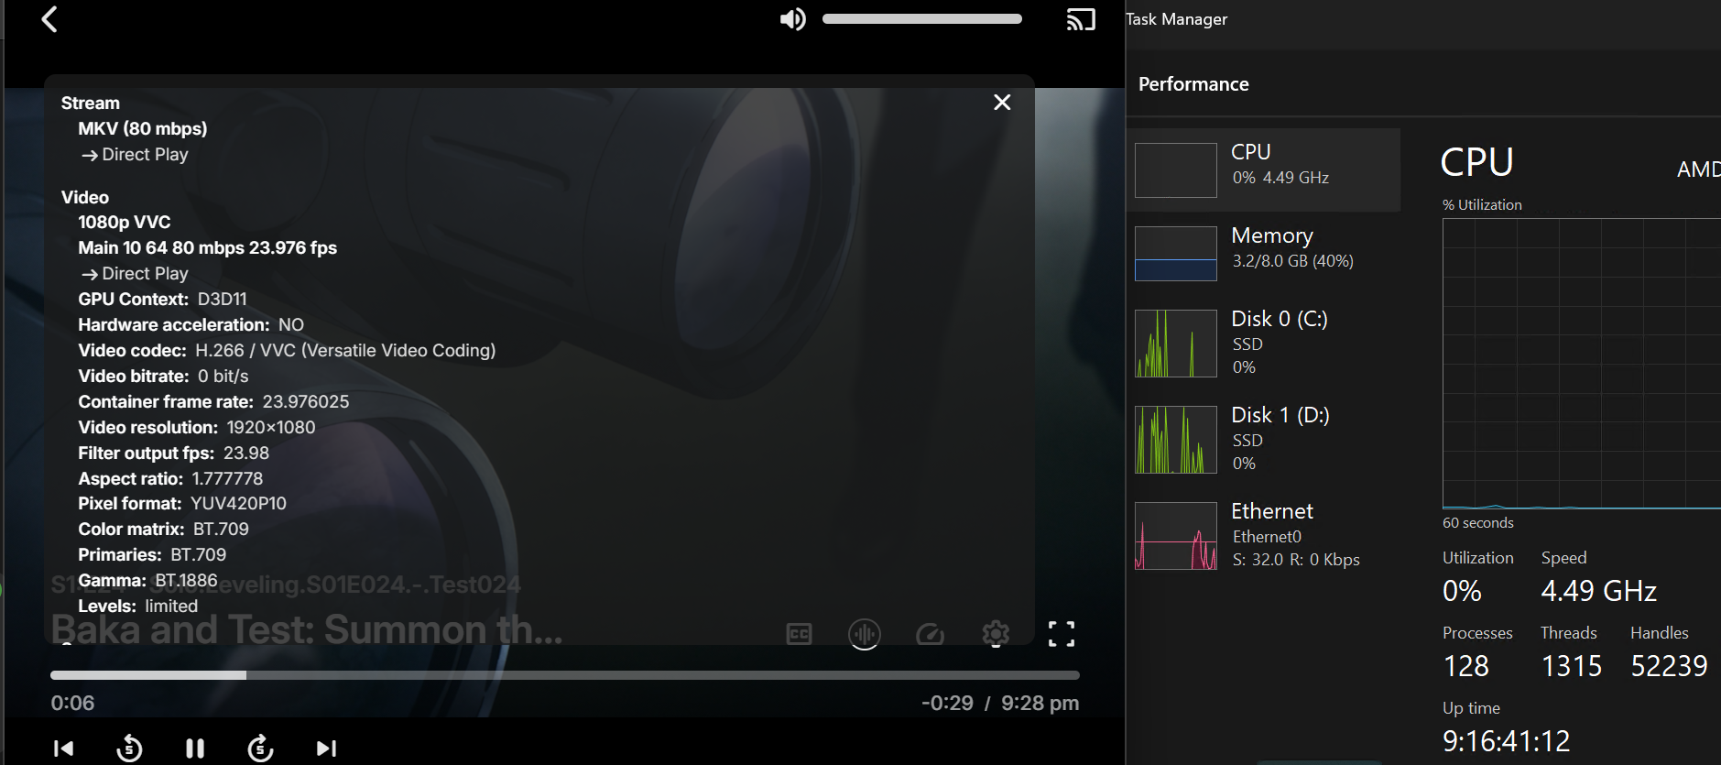1721x765 pixels.
Task: Click elapsed time 0:06 label
Action: coord(72,703)
